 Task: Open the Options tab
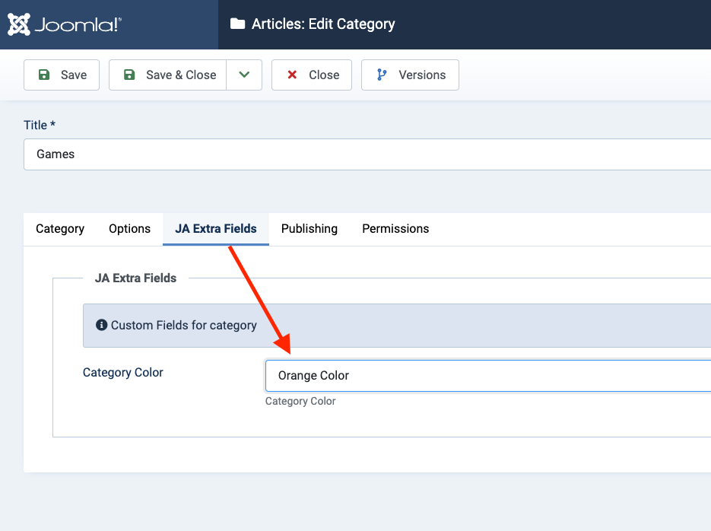coord(129,228)
